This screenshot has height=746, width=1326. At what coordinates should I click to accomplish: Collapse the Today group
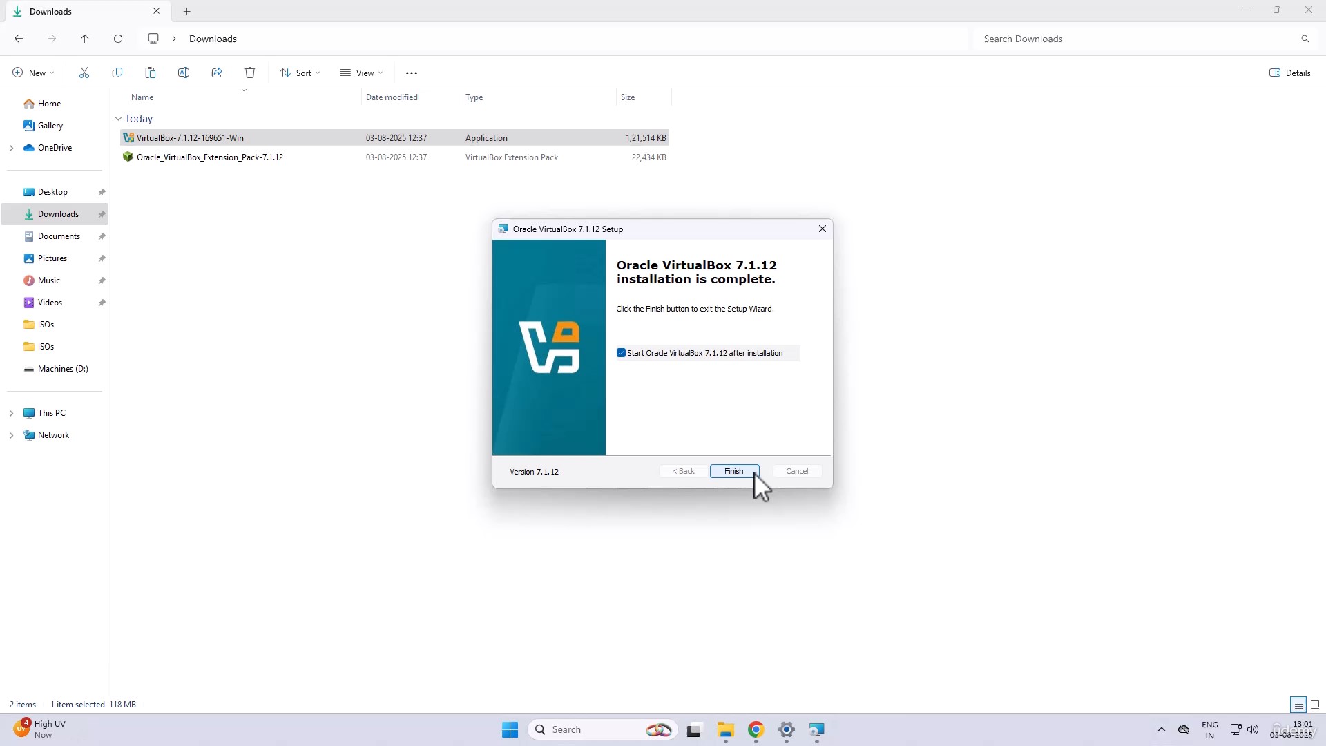click(x=118, y=119)
